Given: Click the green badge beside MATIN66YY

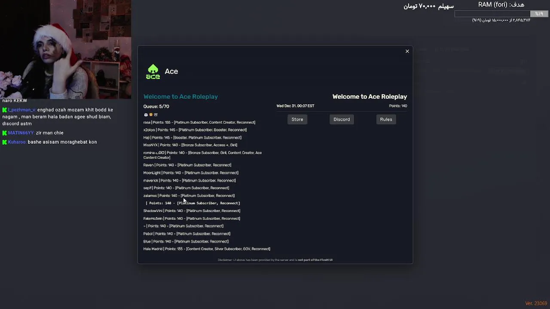Looking at the screenshot, I should coord(5,133).
